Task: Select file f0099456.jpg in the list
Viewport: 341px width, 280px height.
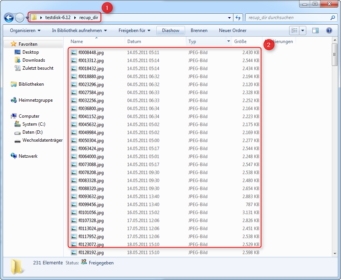Action: [x=91, y=205]
